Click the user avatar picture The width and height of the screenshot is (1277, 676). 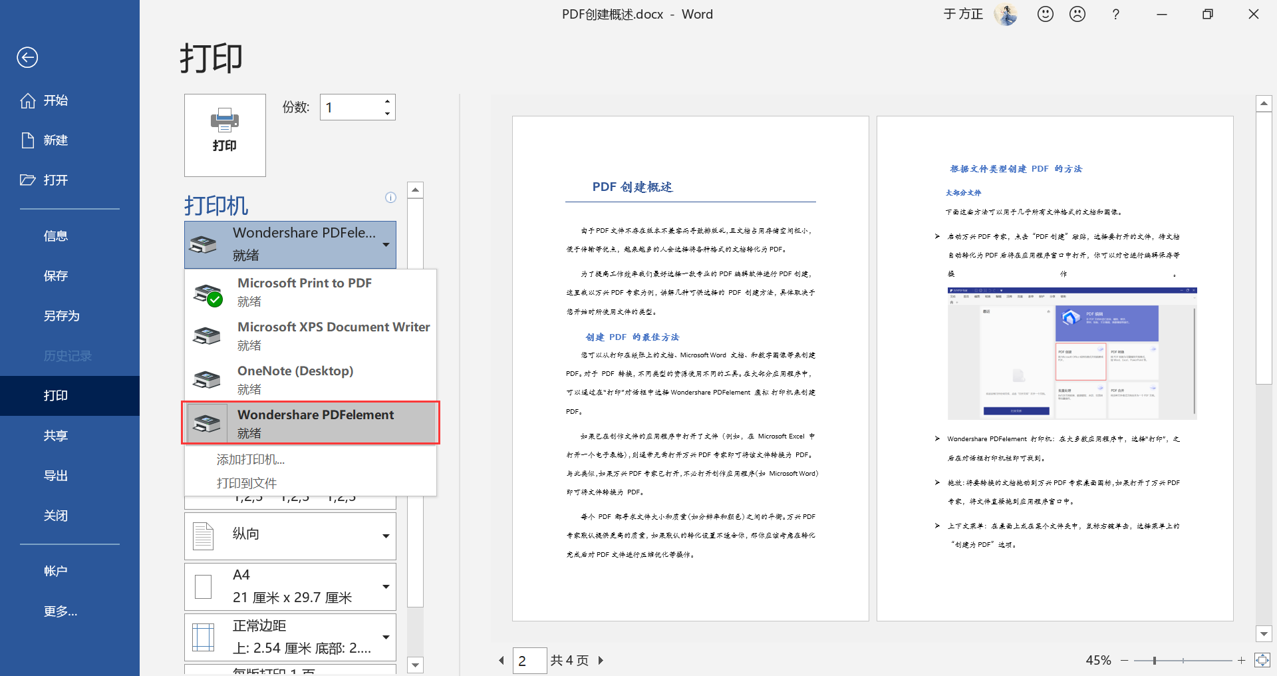point(1006,14)
